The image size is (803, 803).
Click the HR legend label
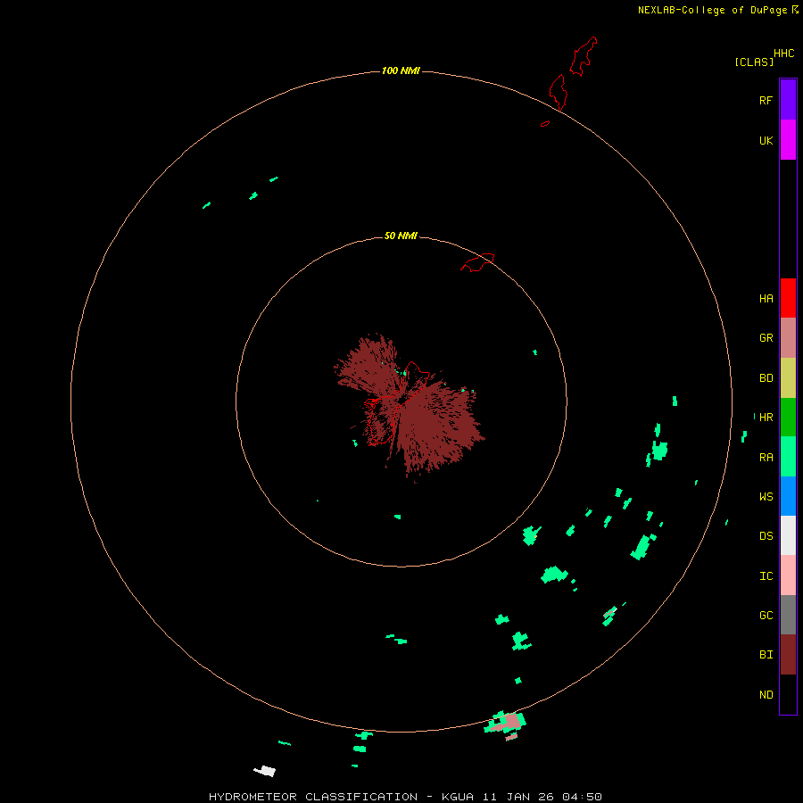(x=766, y=418)
